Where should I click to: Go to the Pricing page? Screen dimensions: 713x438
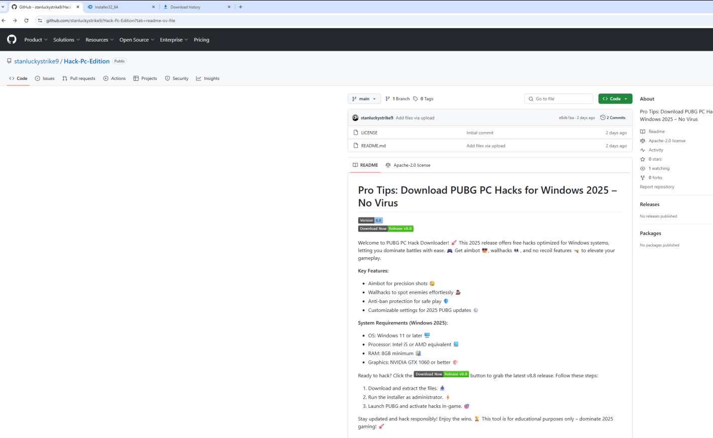coord(201,40)
